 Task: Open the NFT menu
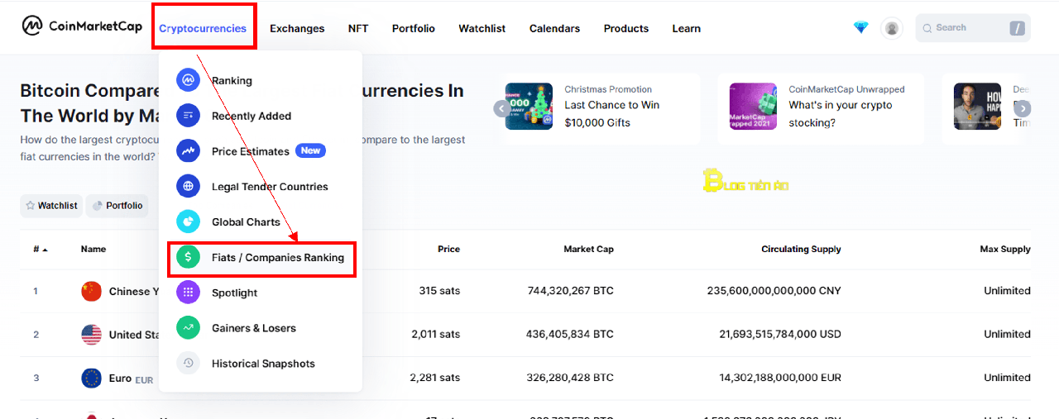point(358,28)
